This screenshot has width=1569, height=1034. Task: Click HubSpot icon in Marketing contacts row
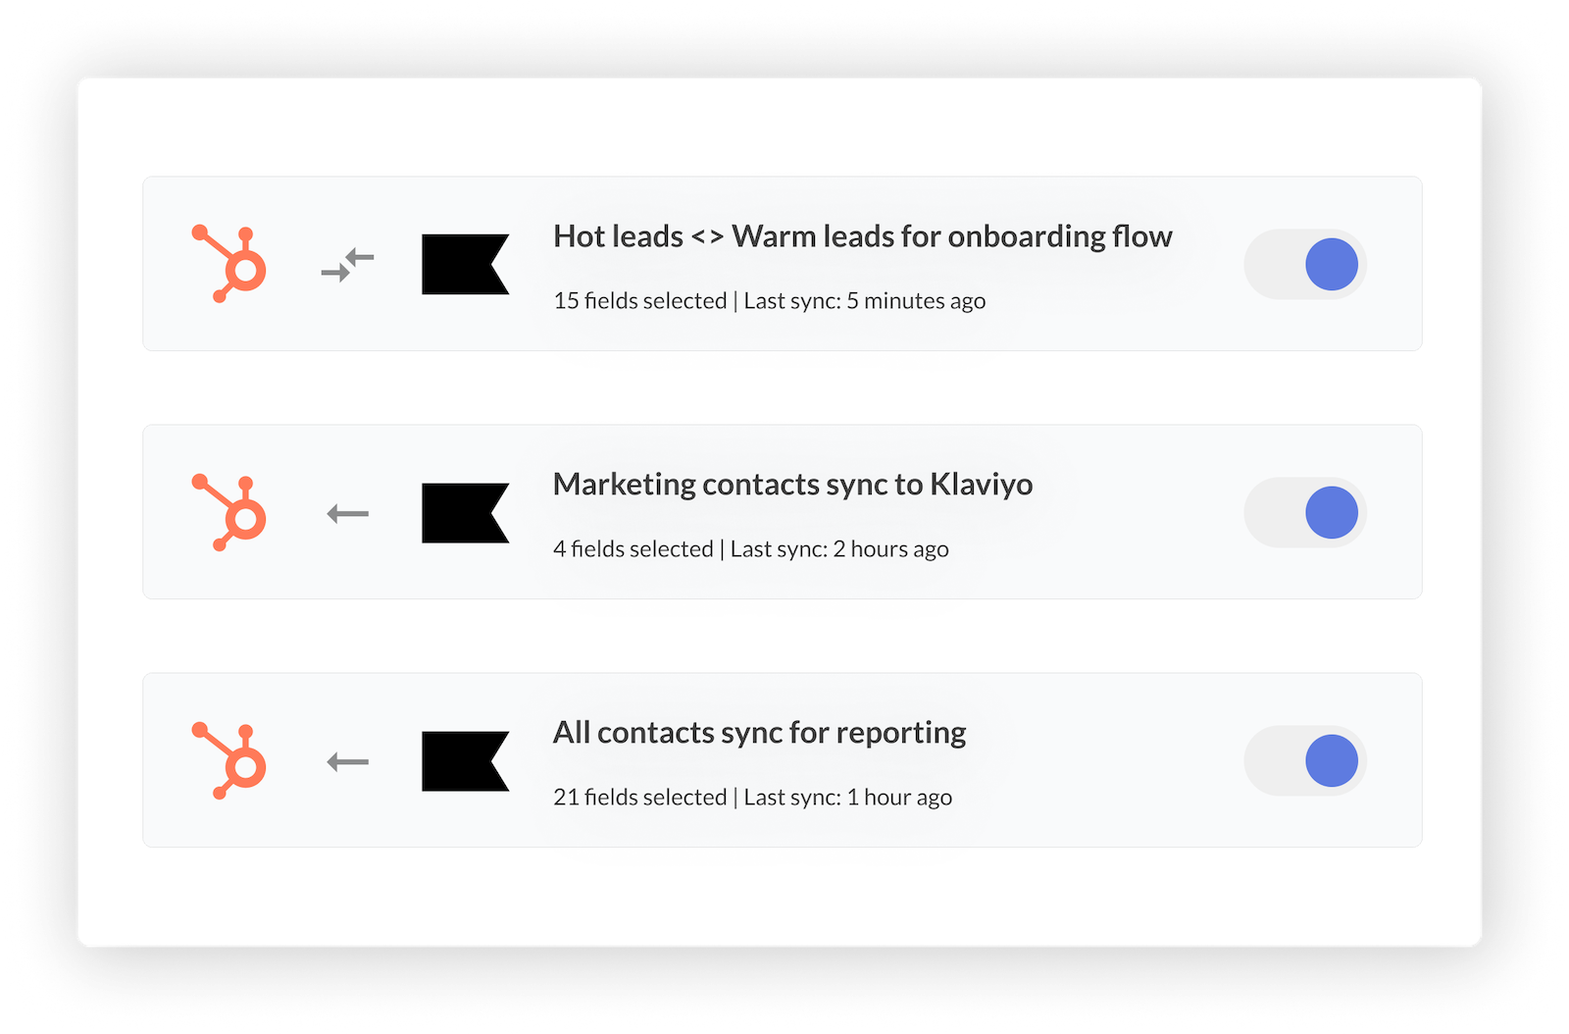(229, 512)
